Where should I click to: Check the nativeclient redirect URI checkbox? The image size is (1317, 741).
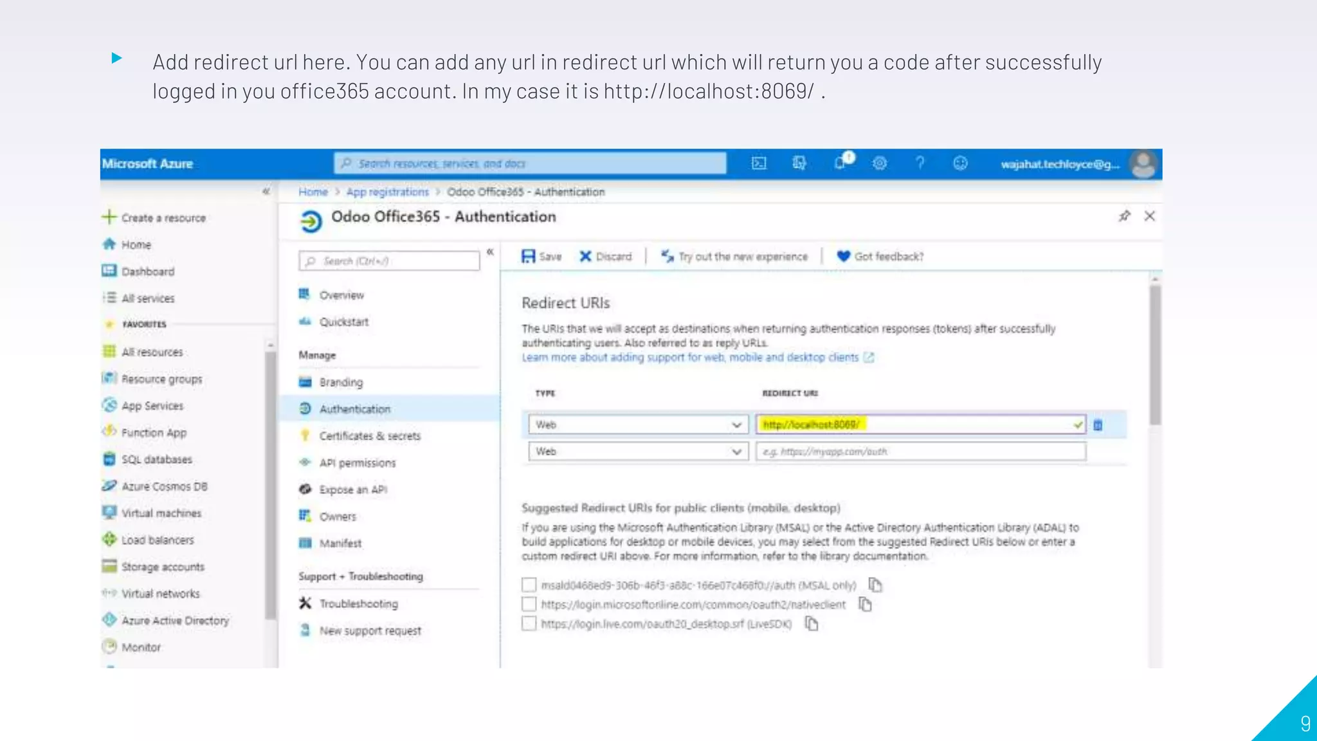(x=529, y=604)
